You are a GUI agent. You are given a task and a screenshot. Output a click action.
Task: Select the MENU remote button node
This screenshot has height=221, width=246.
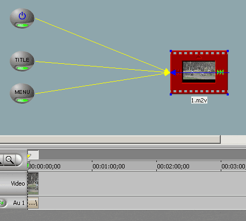pyautogui.click(x=22, y=93)
